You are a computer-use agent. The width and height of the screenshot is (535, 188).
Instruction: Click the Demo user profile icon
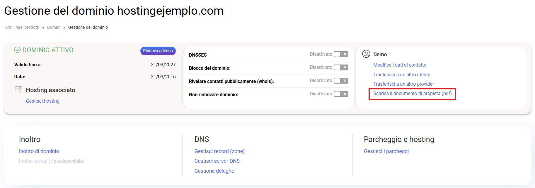(366, 54)
